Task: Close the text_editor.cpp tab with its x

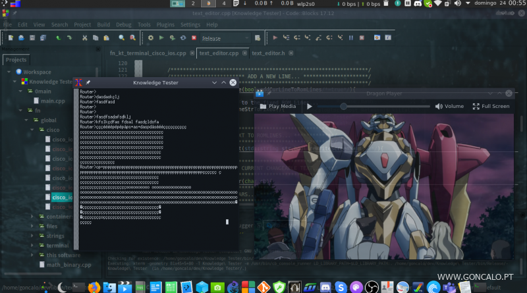Action: pos(244,53)
